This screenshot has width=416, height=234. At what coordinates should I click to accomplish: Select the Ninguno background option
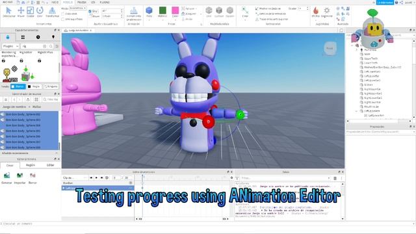(x=51, y=86)
